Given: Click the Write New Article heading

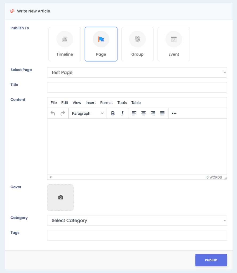Looking at the screenshot, I should [x=33, y=11].
